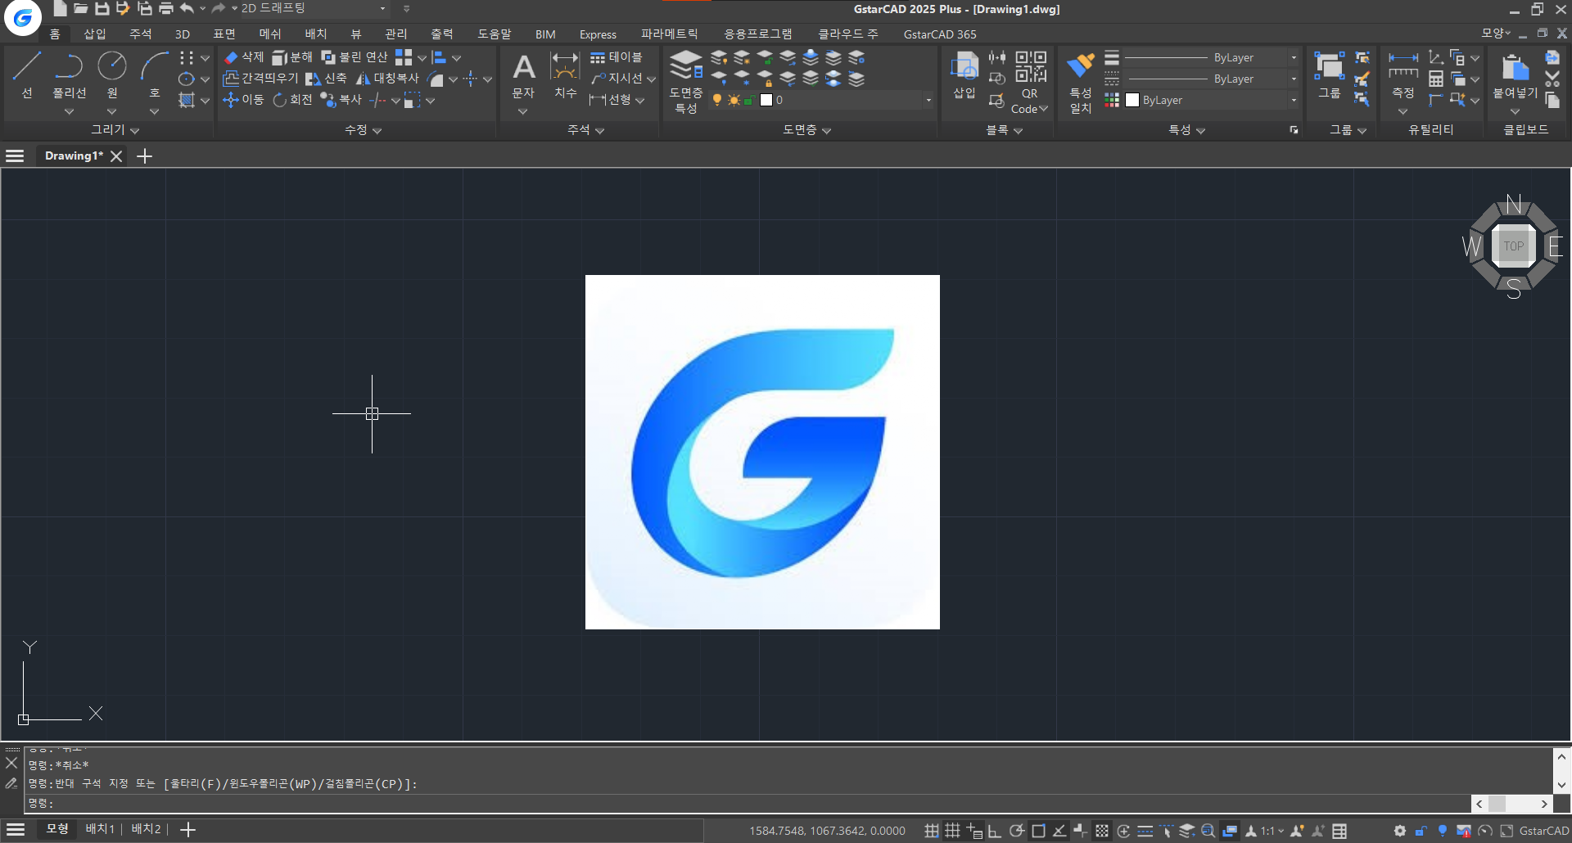Viewport: 1572px width, 843px height.
Task: Toggle object snap in status bar
Action: (1038, 831)
